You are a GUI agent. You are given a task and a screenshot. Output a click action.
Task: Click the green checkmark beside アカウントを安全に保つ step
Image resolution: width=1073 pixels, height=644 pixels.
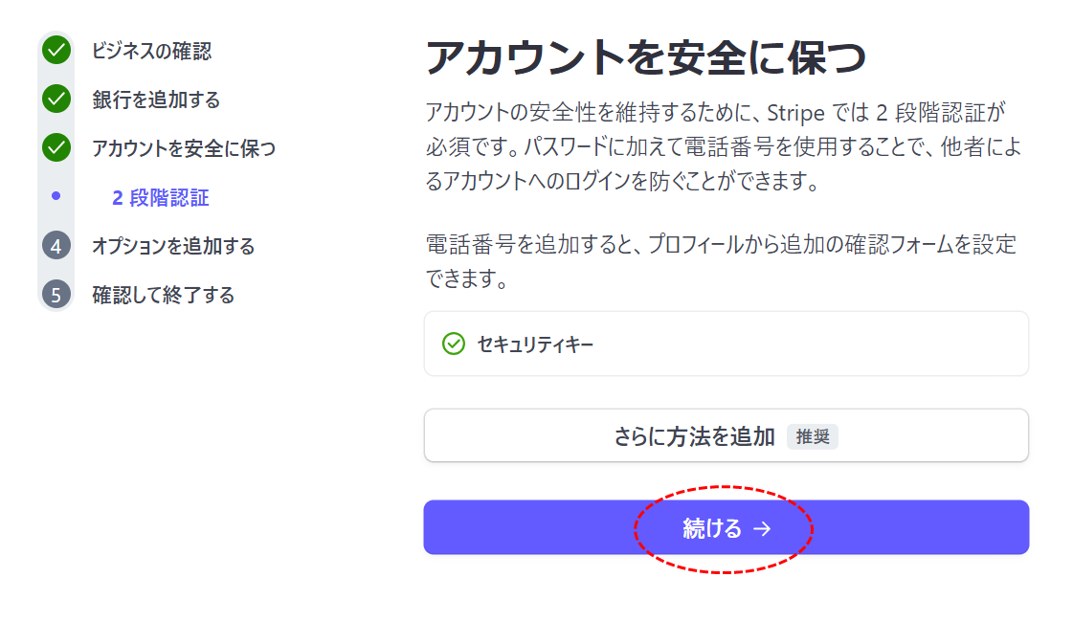point(56,147)
